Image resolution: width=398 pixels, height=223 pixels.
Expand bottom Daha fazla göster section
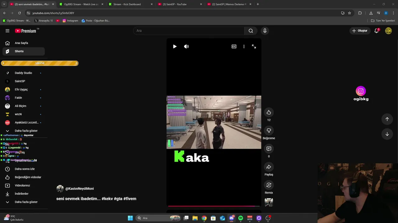tap(24, 202)
